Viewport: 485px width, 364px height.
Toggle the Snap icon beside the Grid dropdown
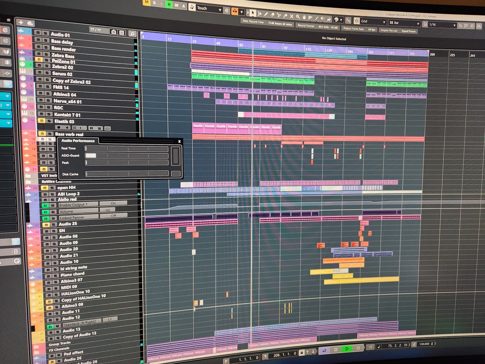coord(357,21)
